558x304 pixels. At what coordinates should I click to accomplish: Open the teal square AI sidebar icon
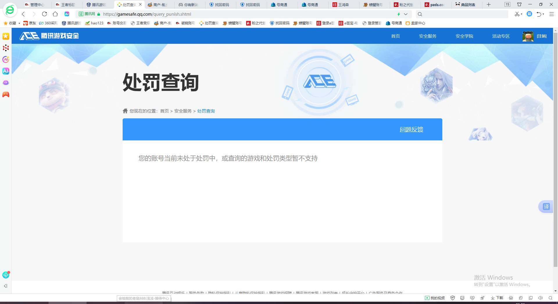pos(6,71)
